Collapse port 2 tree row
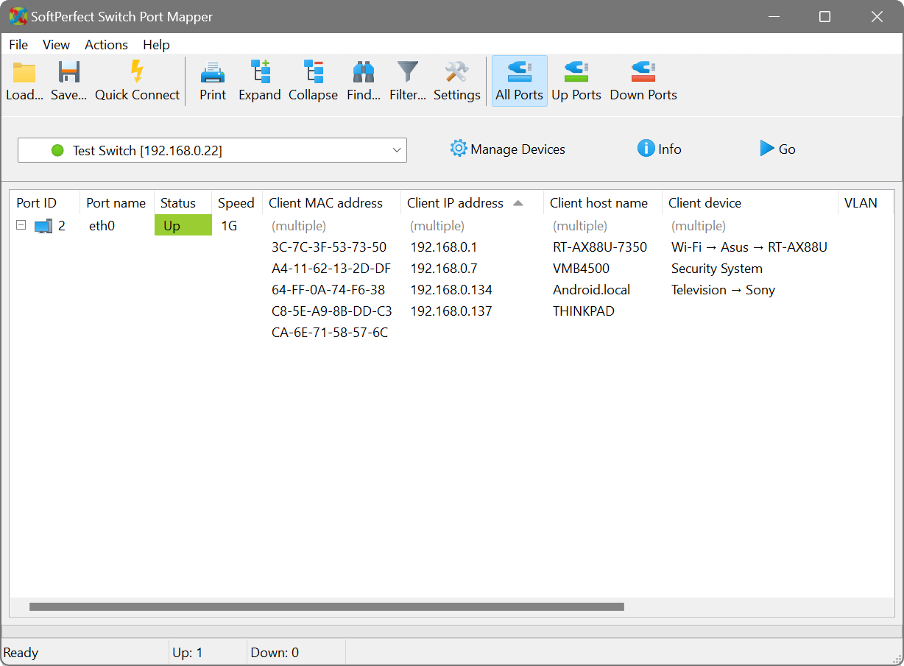The image size is (904, 666). (21, 226)
